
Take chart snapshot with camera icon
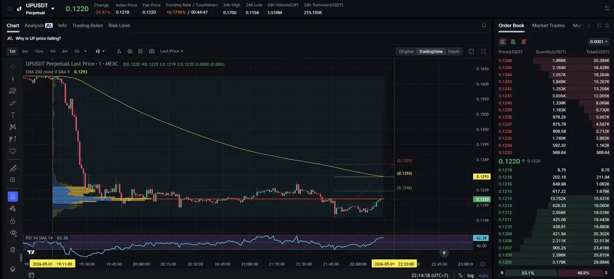(152, 51)
